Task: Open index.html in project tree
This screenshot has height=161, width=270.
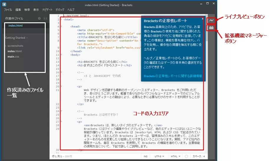Action: 14,51
